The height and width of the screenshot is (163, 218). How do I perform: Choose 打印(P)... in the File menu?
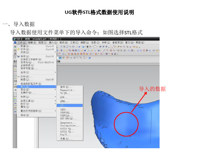pos(37,77)
